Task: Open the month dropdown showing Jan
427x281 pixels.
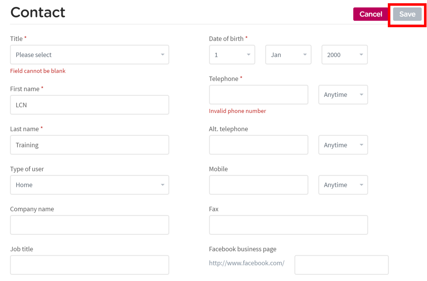Action: tap(288, 55)
